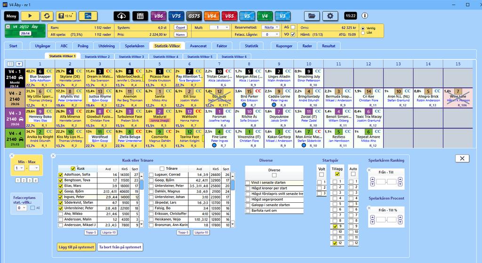
Task: Open the Reservmetod Nästa dropdown
Action: coord(271,27)
